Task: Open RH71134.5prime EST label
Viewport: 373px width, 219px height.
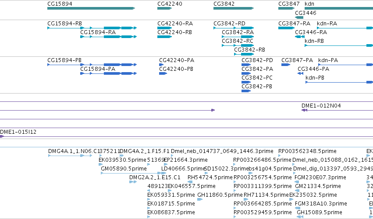Action: pos(266,195)
